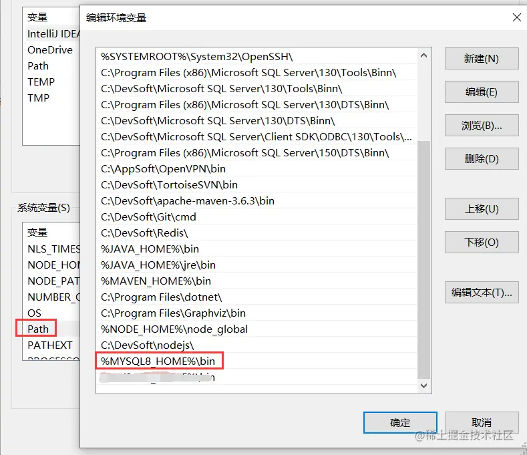Viewport: 527px width, 455px height.
Task: Select %MYSQL8_HOME%\bin entry
Action: pos(256,361)
